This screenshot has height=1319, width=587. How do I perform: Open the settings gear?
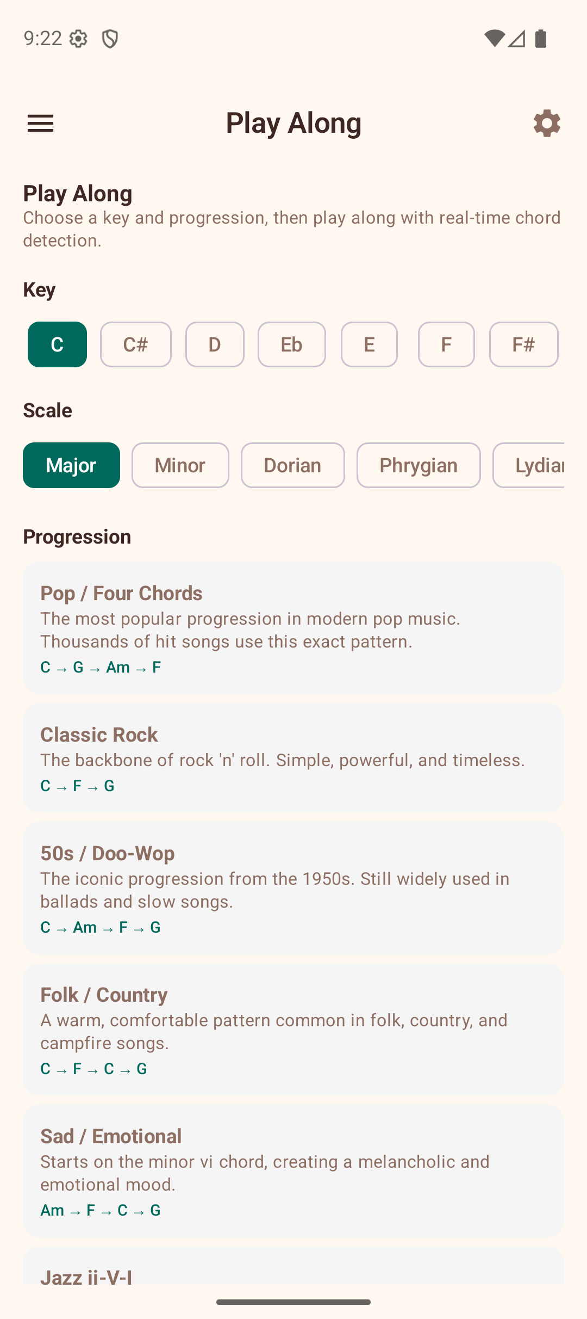547,123
